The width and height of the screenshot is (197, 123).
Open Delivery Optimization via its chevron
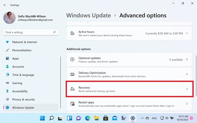tap(187, 74)
